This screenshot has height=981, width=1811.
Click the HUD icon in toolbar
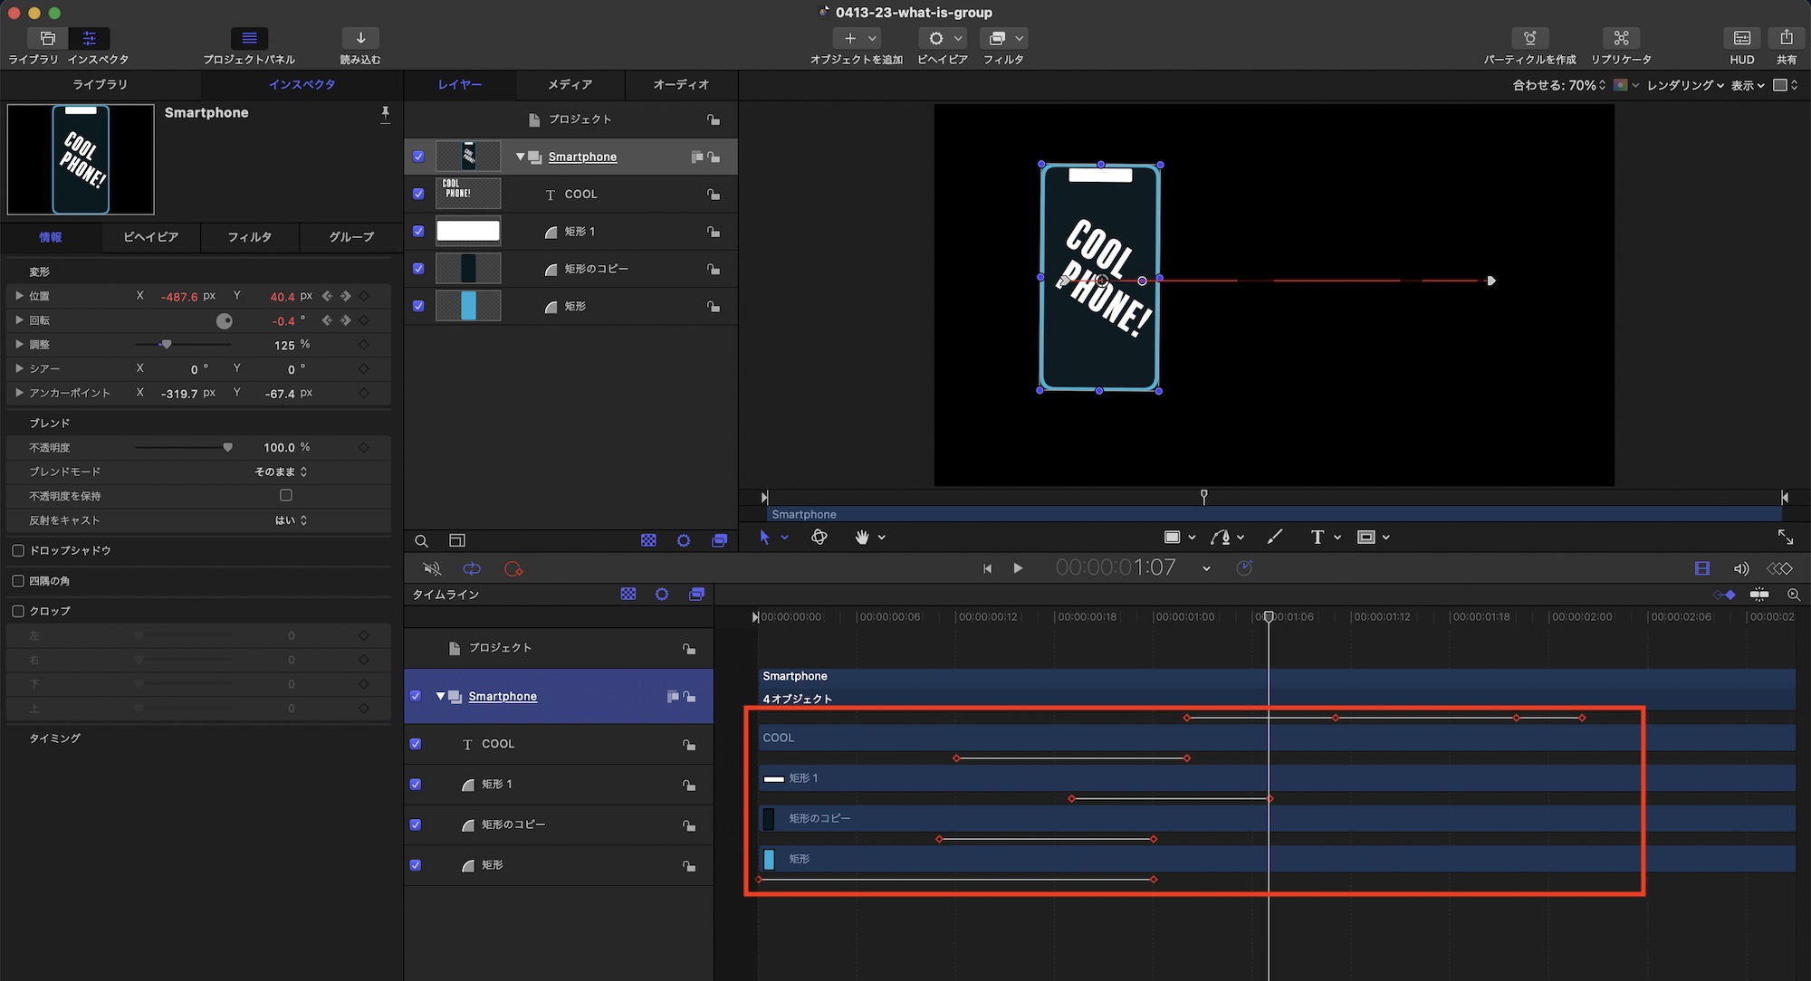[1741, 38]
